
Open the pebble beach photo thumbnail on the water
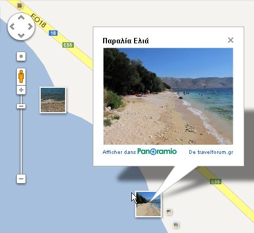tap(53, 100)
